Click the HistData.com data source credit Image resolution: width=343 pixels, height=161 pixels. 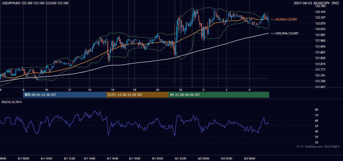click(318, 147)
